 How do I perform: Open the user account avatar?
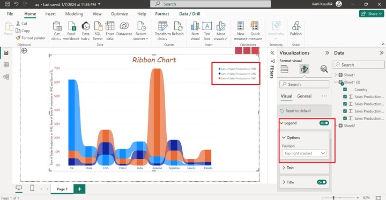click(x=339, y=4)
